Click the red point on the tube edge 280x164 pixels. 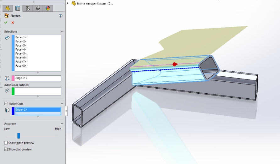[x=175, y=64]
